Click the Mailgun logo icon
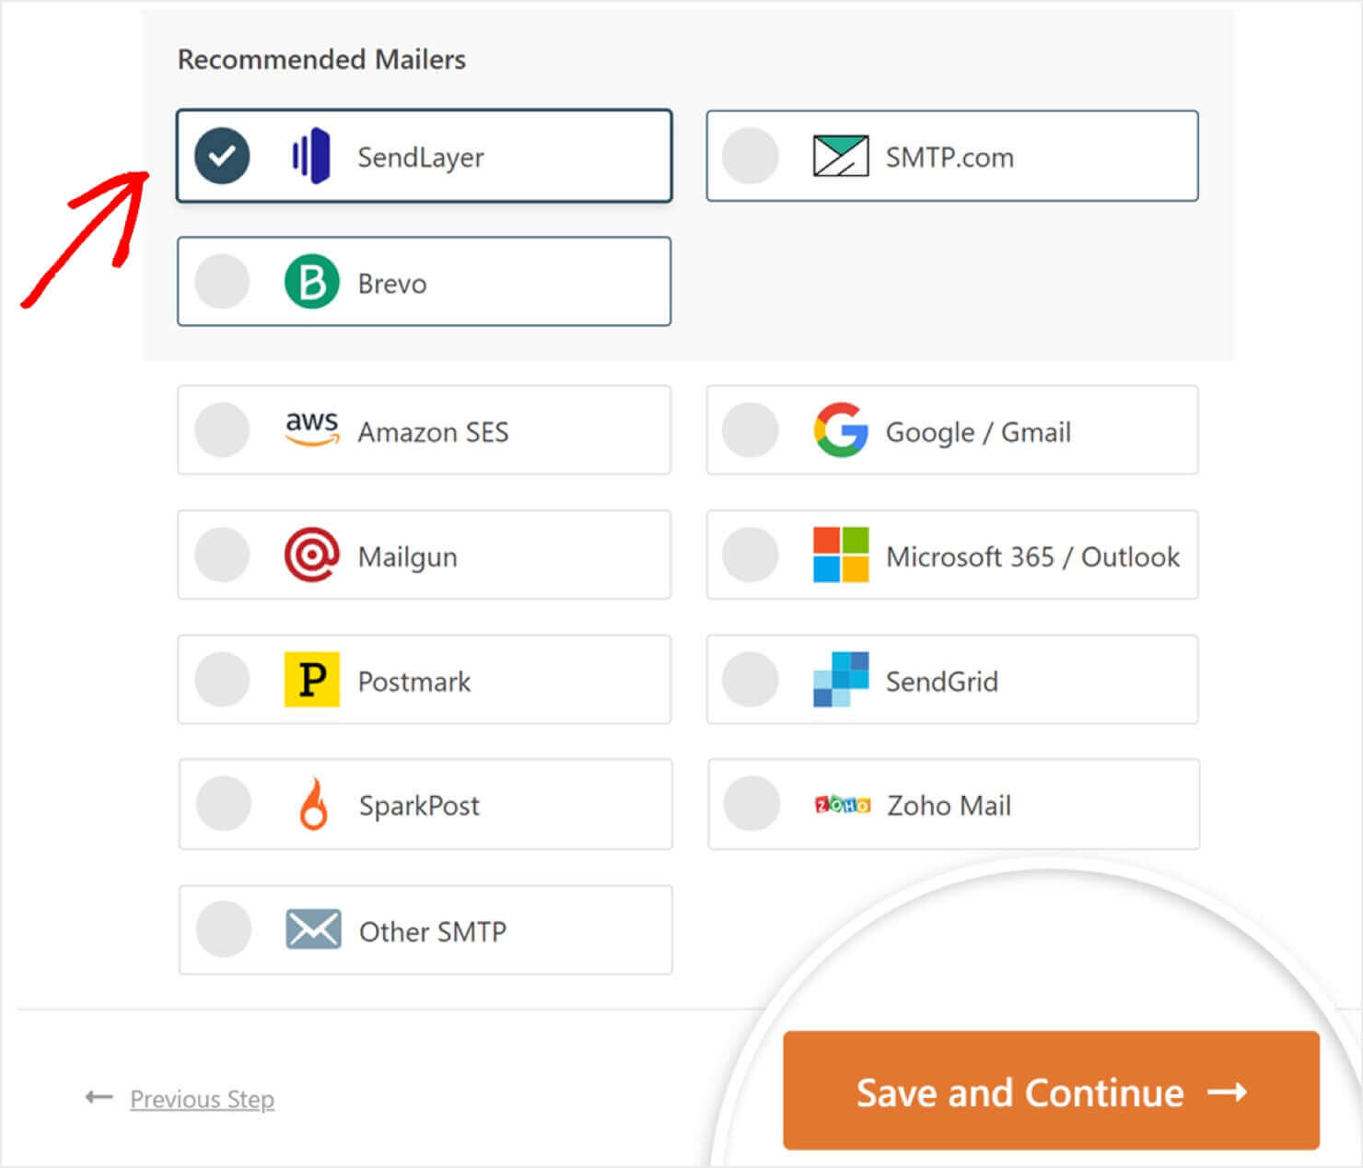The width and height of the screenshot is (1363, 1168). tap(311, 555)
